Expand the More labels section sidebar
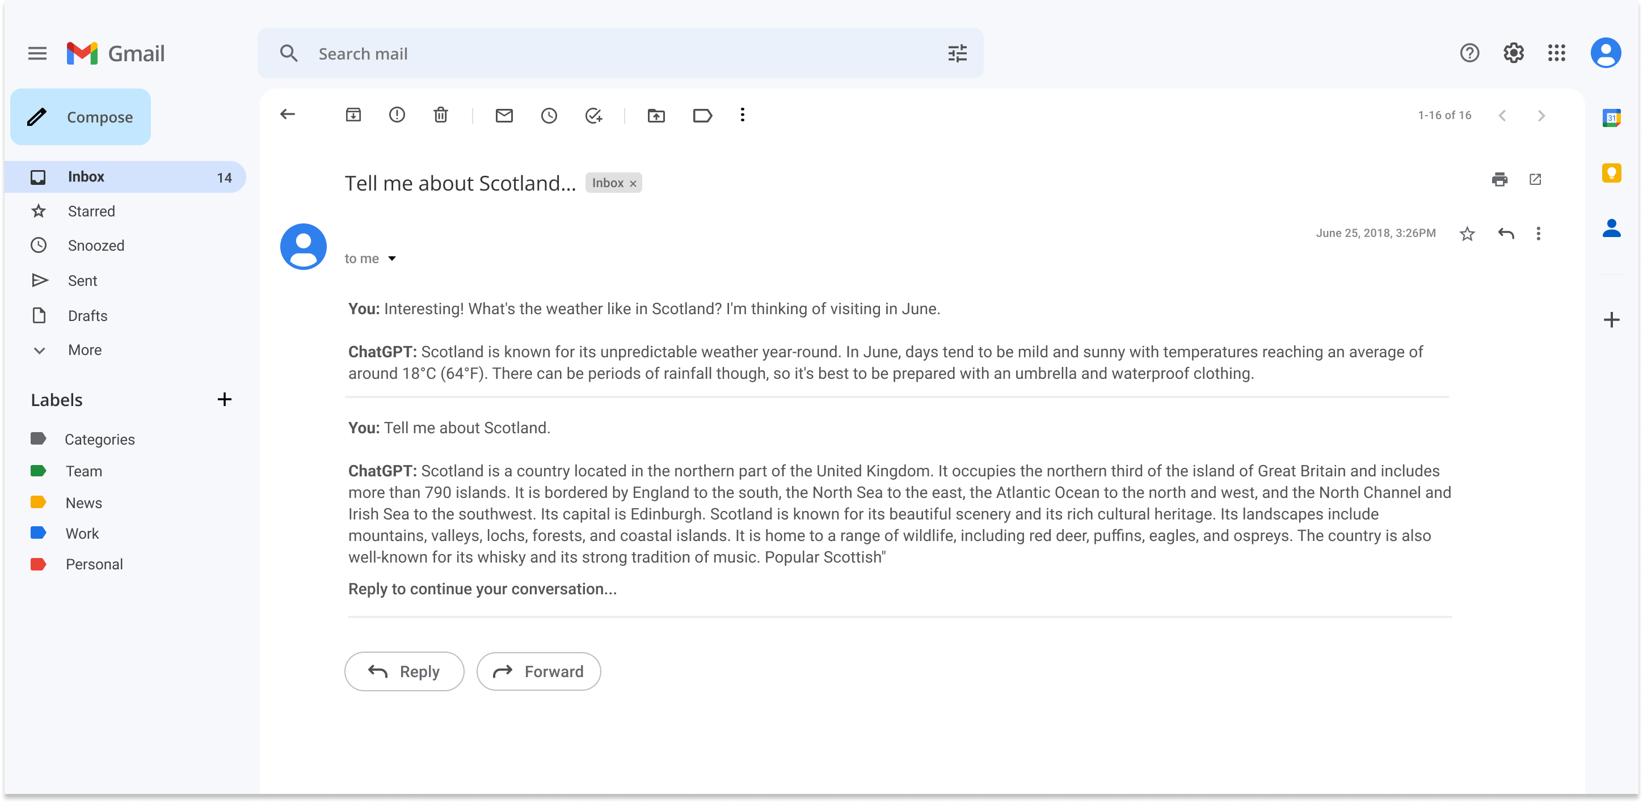The width and height of the screenshot is (1643, 803). 84,349
